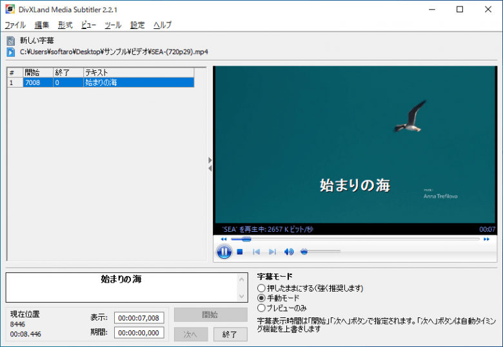Click the 終了 button
The width and height of the screenshot is (503, 347).
click(x=230, y=334)
